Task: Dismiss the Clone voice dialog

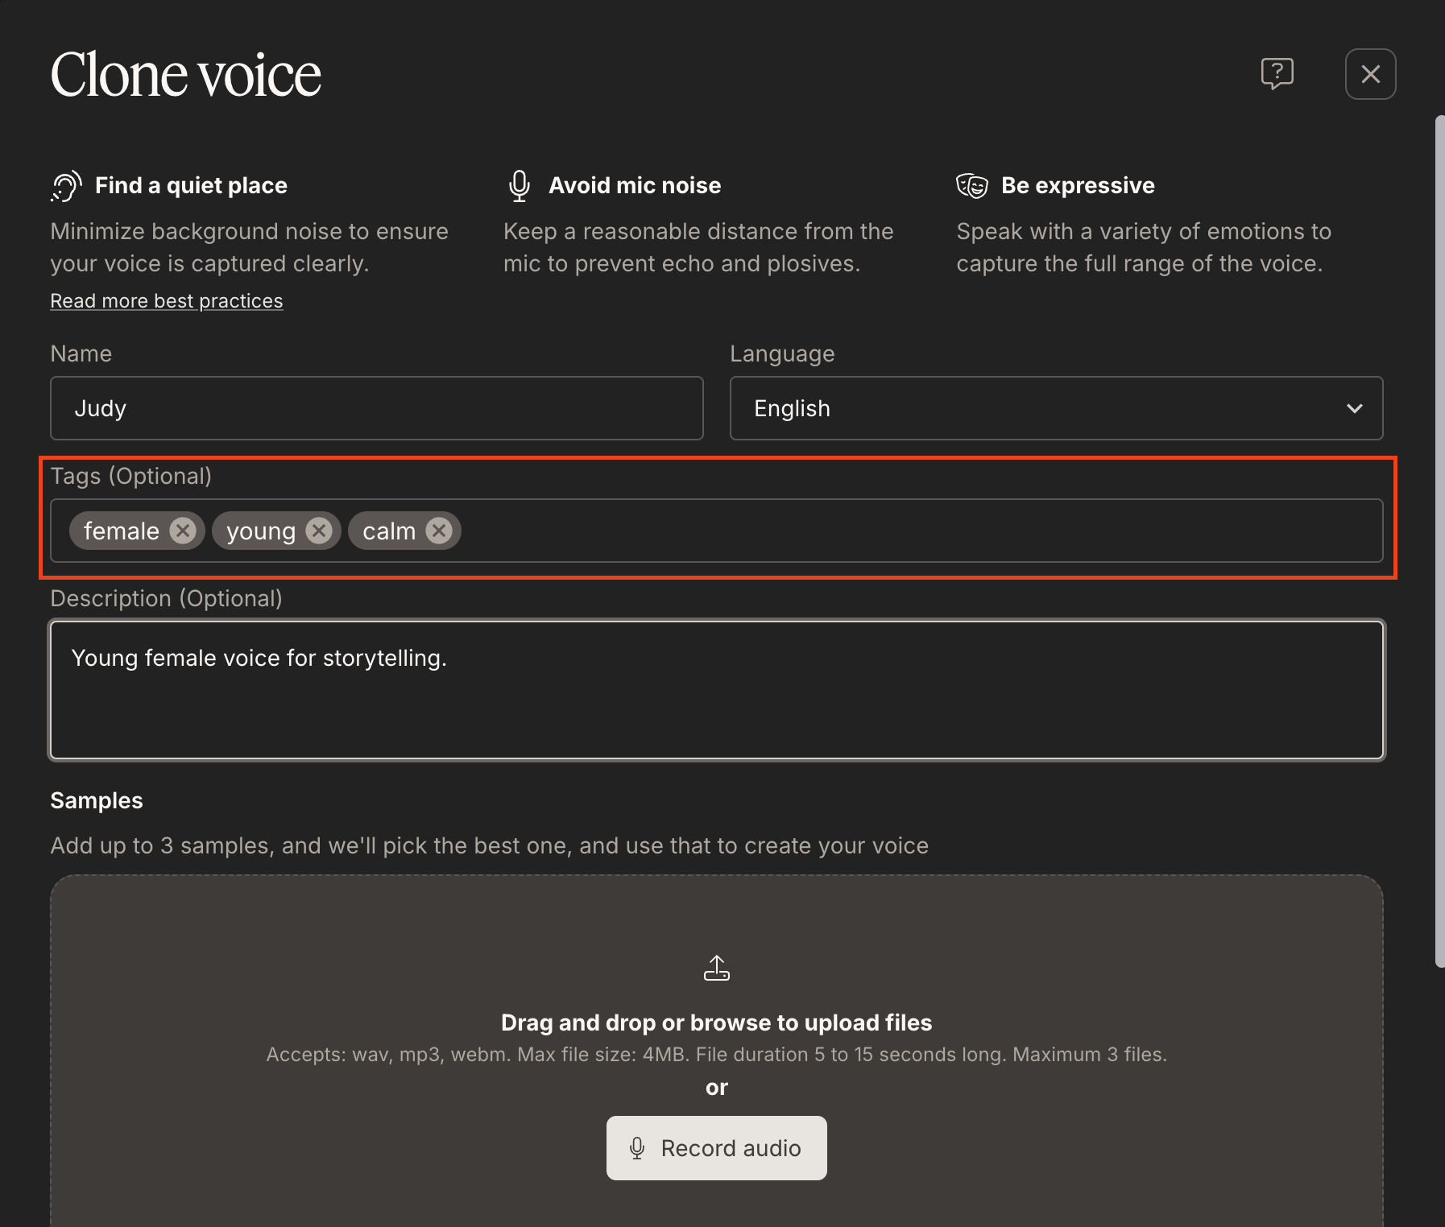Action: tap(1370, 73)
